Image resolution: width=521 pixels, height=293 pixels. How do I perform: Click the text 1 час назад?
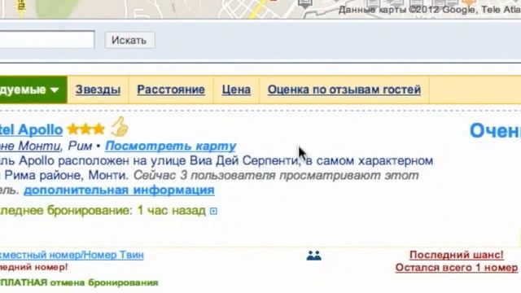[172, 211]
